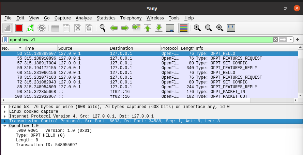Apply the display filter arrow button

click(283, 40)
